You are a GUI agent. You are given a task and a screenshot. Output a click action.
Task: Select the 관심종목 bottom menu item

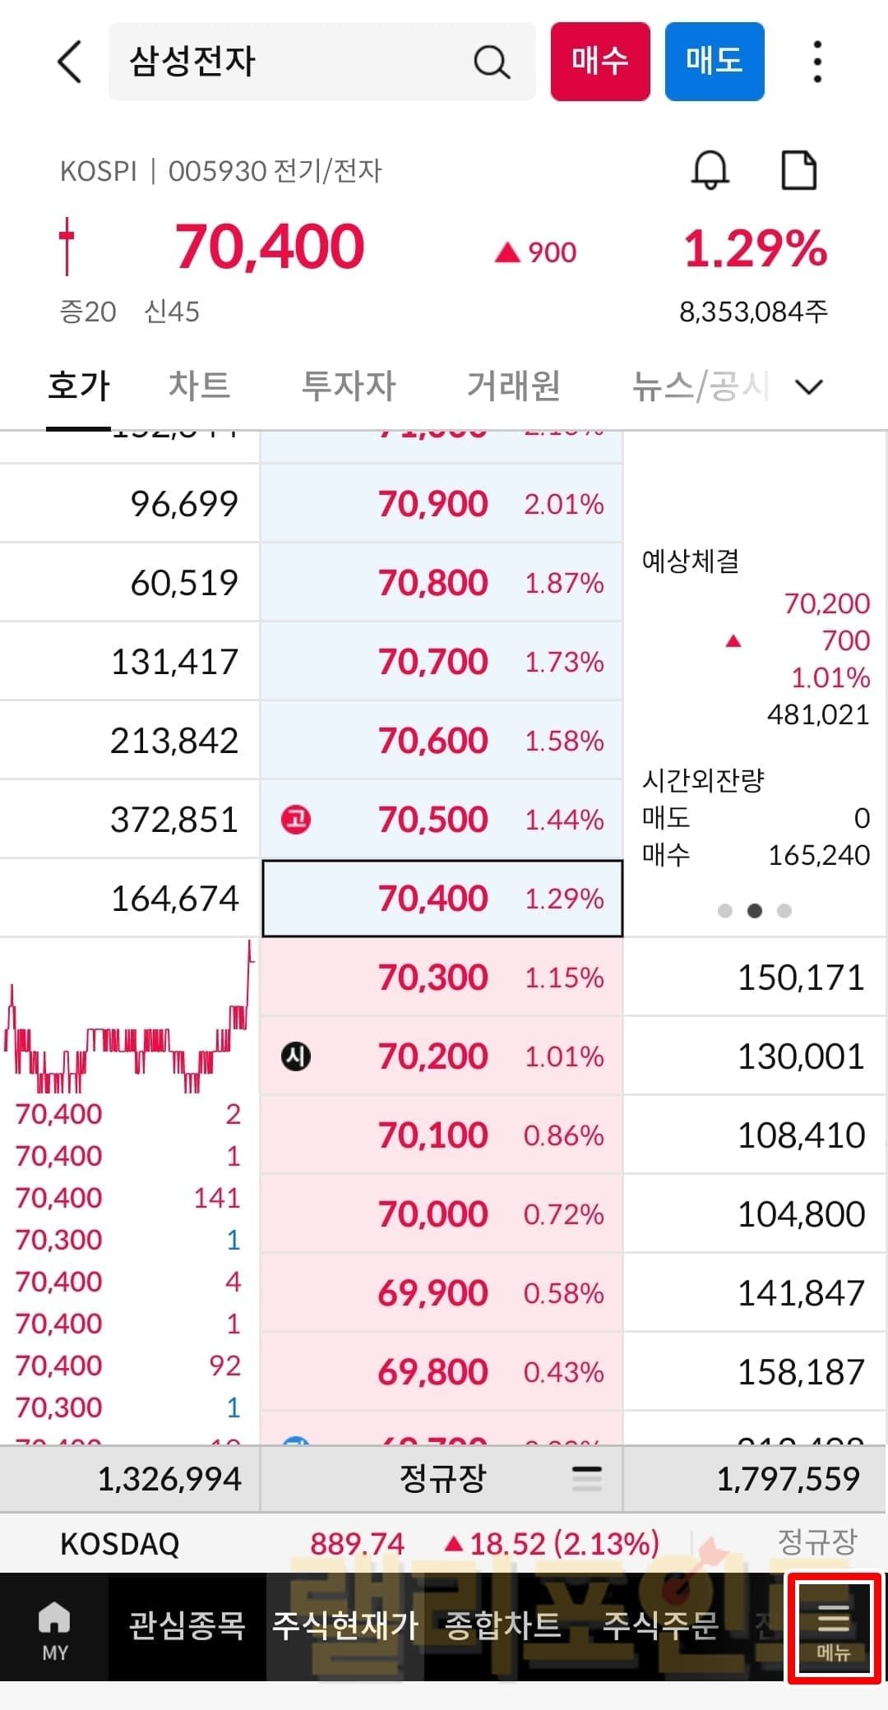(x=187, y=1626)
